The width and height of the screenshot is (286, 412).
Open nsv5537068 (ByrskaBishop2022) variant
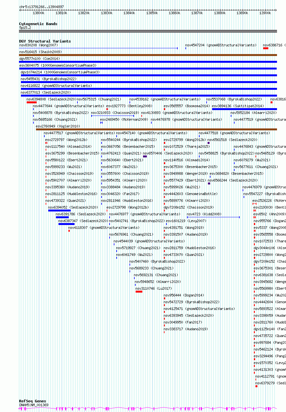[x=234, y=99]
